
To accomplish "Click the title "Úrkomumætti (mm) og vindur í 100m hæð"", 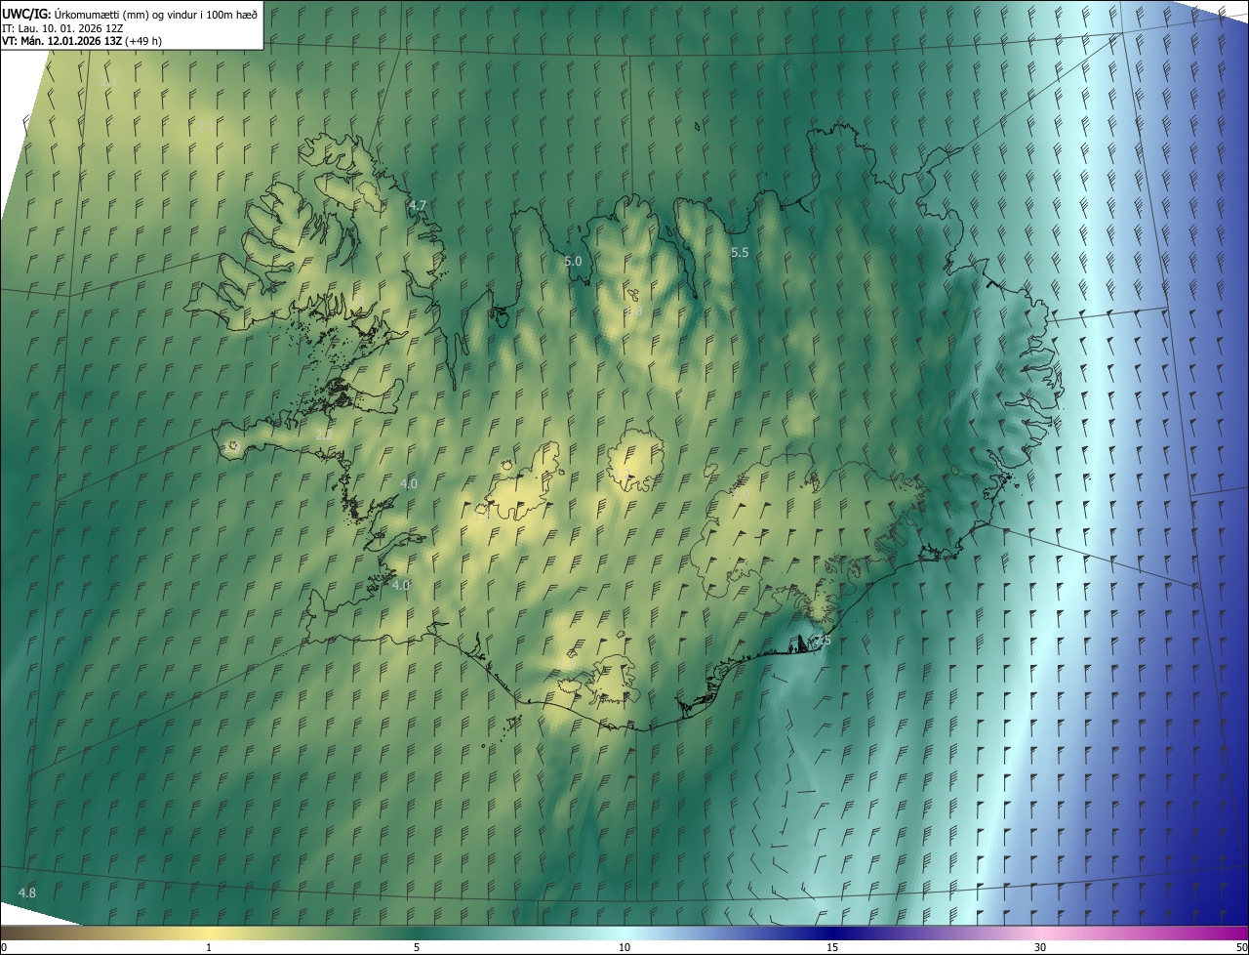I will click(157, 13).
